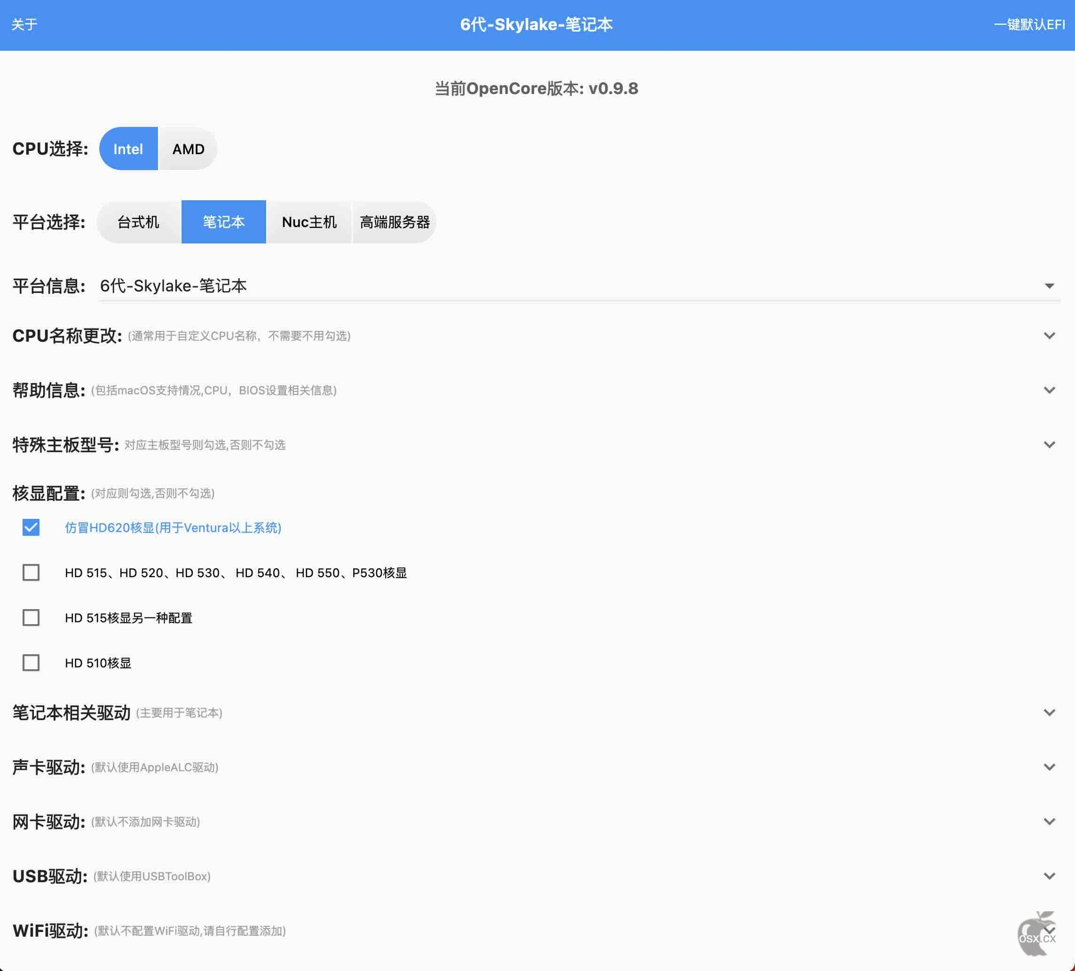Choose the 高端服务器 platform tab

point(395,222)
